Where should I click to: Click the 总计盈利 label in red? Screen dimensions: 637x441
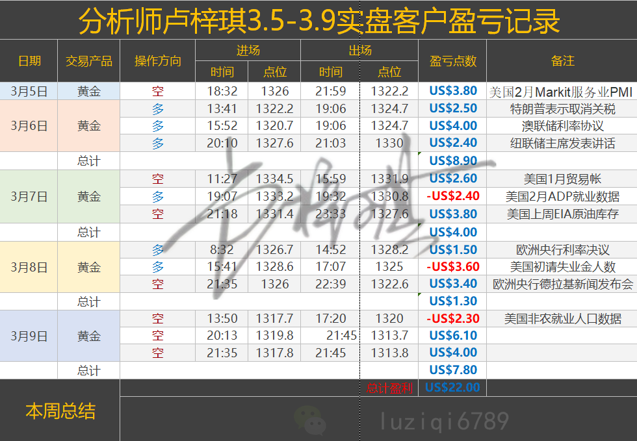389,388
